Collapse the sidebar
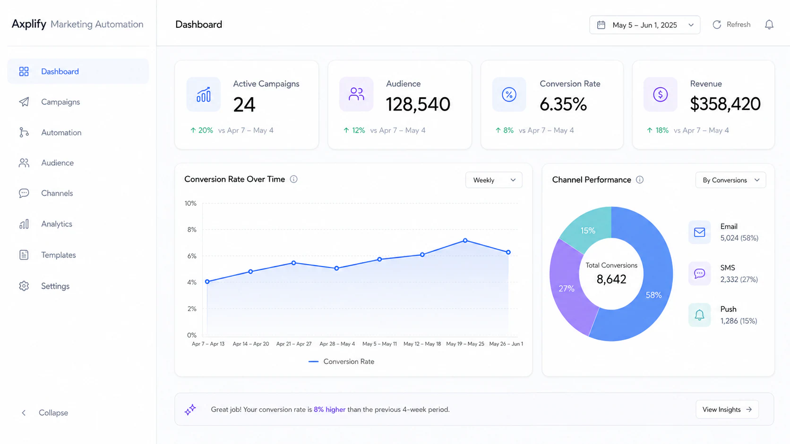790x444 pixels. coord(45,413)
